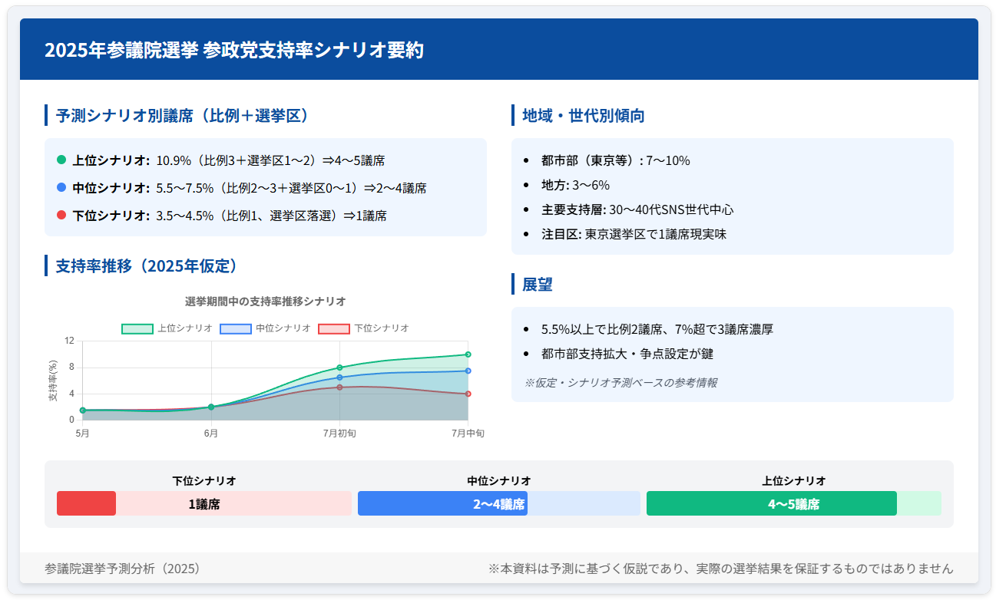Click the blue dot beside 中位シナリオ 5.5〜7.5%
996x600 pixels.
[61, 188]
